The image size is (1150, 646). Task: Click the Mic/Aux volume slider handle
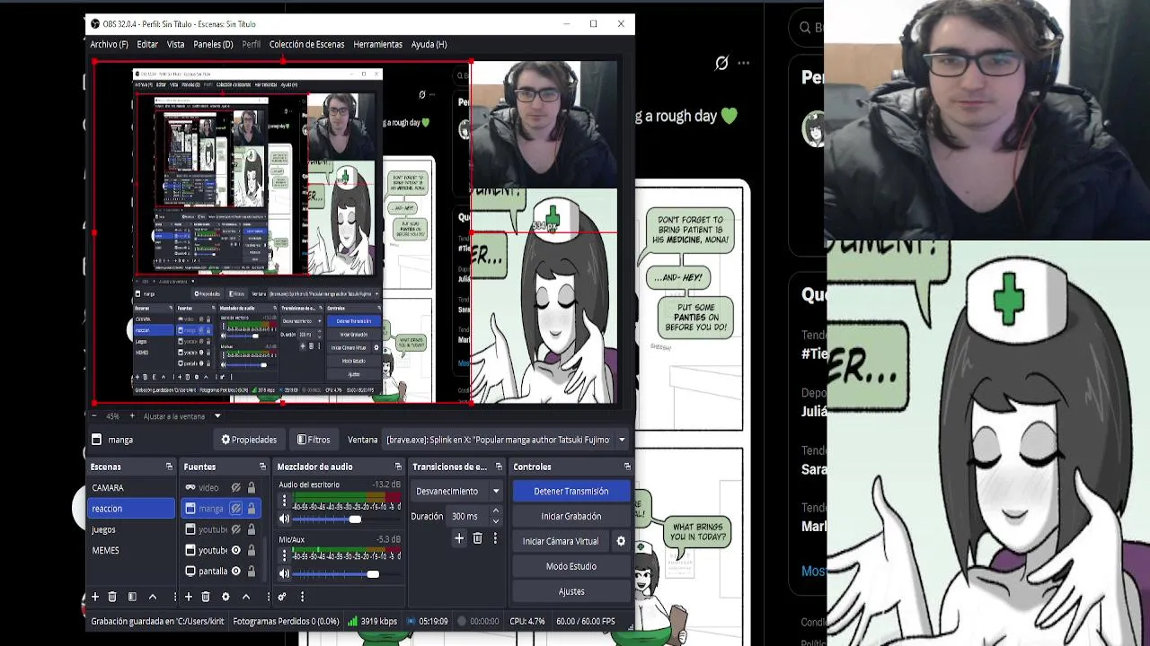(373, 574)
